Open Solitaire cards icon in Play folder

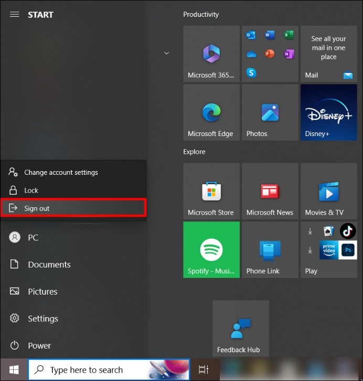[x=329, y=231]
